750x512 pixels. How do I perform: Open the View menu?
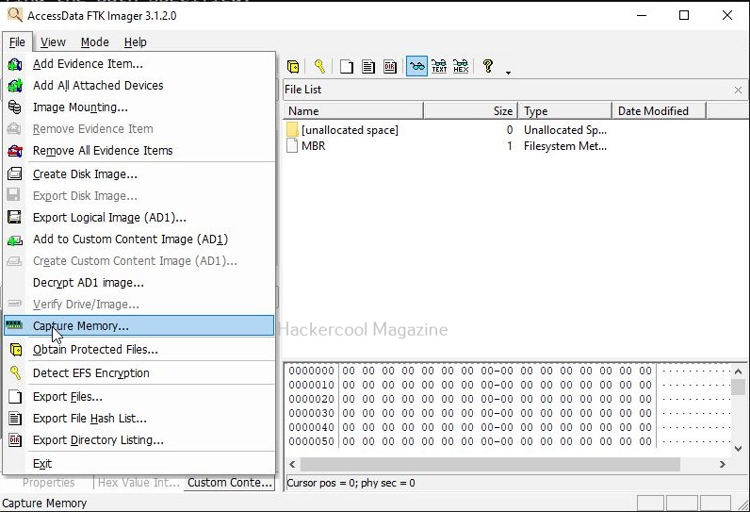53,41
